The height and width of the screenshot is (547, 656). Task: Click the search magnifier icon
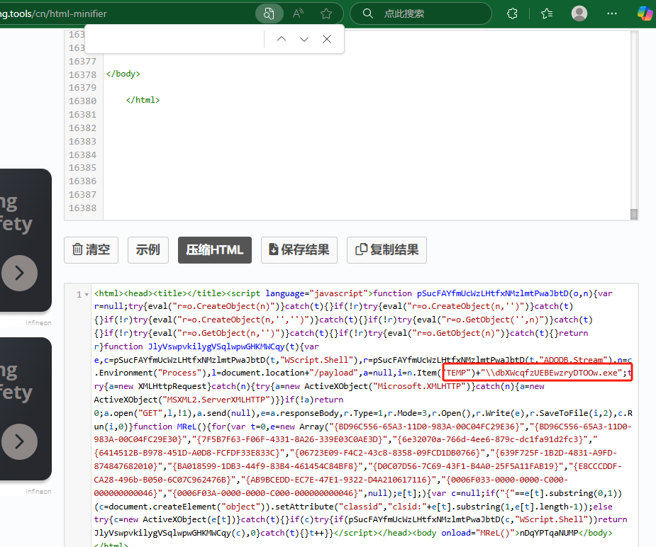tap(368, 13)
